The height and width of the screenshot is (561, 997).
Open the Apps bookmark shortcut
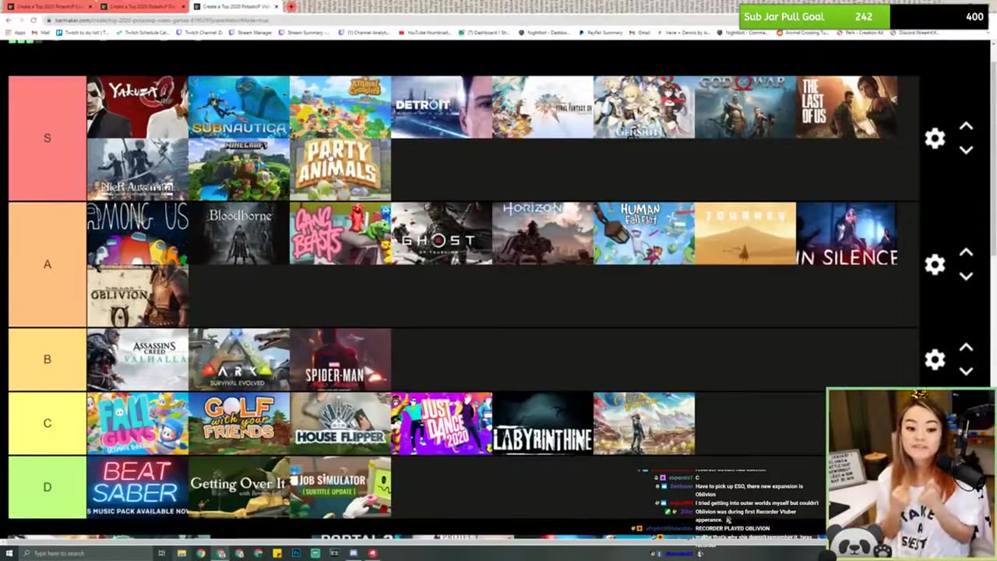point(16,33)
